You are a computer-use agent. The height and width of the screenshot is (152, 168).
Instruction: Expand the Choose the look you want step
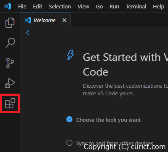tap(108, 120)
